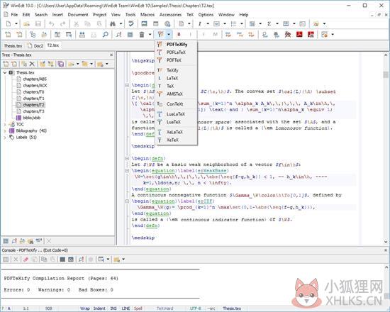Image resolution: width=390 pixels, height=312 pixels.
Task: Open the Options menu
Action: 206,15
